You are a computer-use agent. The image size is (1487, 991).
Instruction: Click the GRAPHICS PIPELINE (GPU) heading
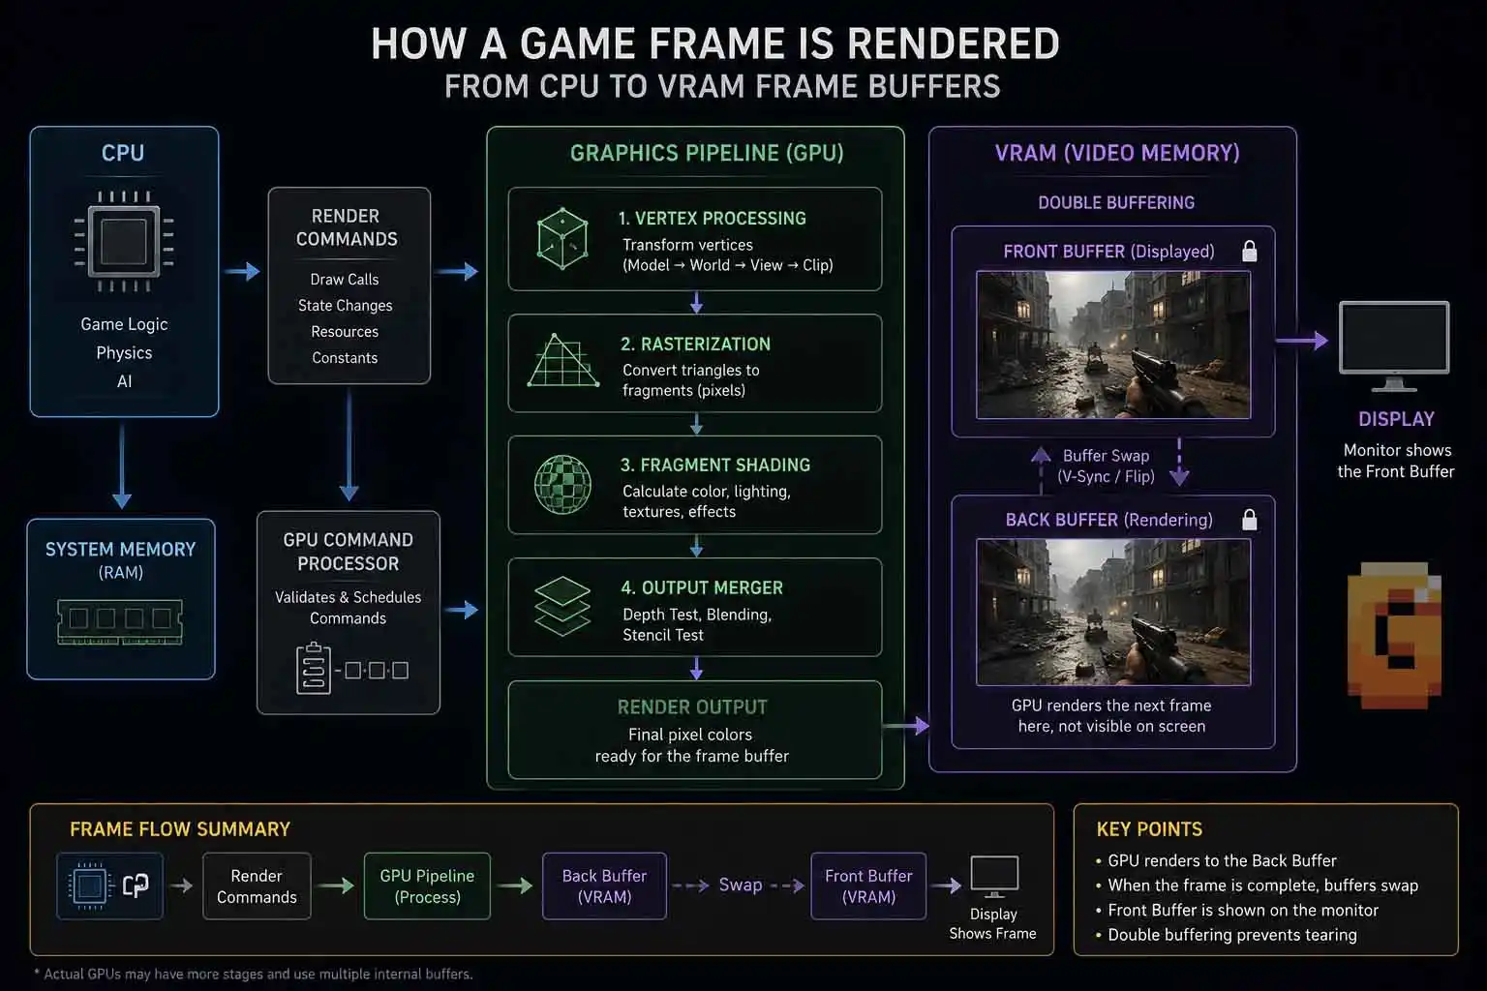[x=707, y=153]
